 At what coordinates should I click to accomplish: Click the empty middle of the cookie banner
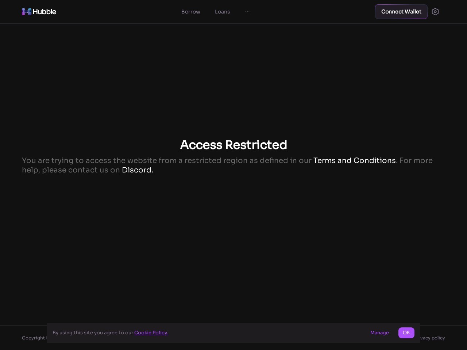[266, 332]
